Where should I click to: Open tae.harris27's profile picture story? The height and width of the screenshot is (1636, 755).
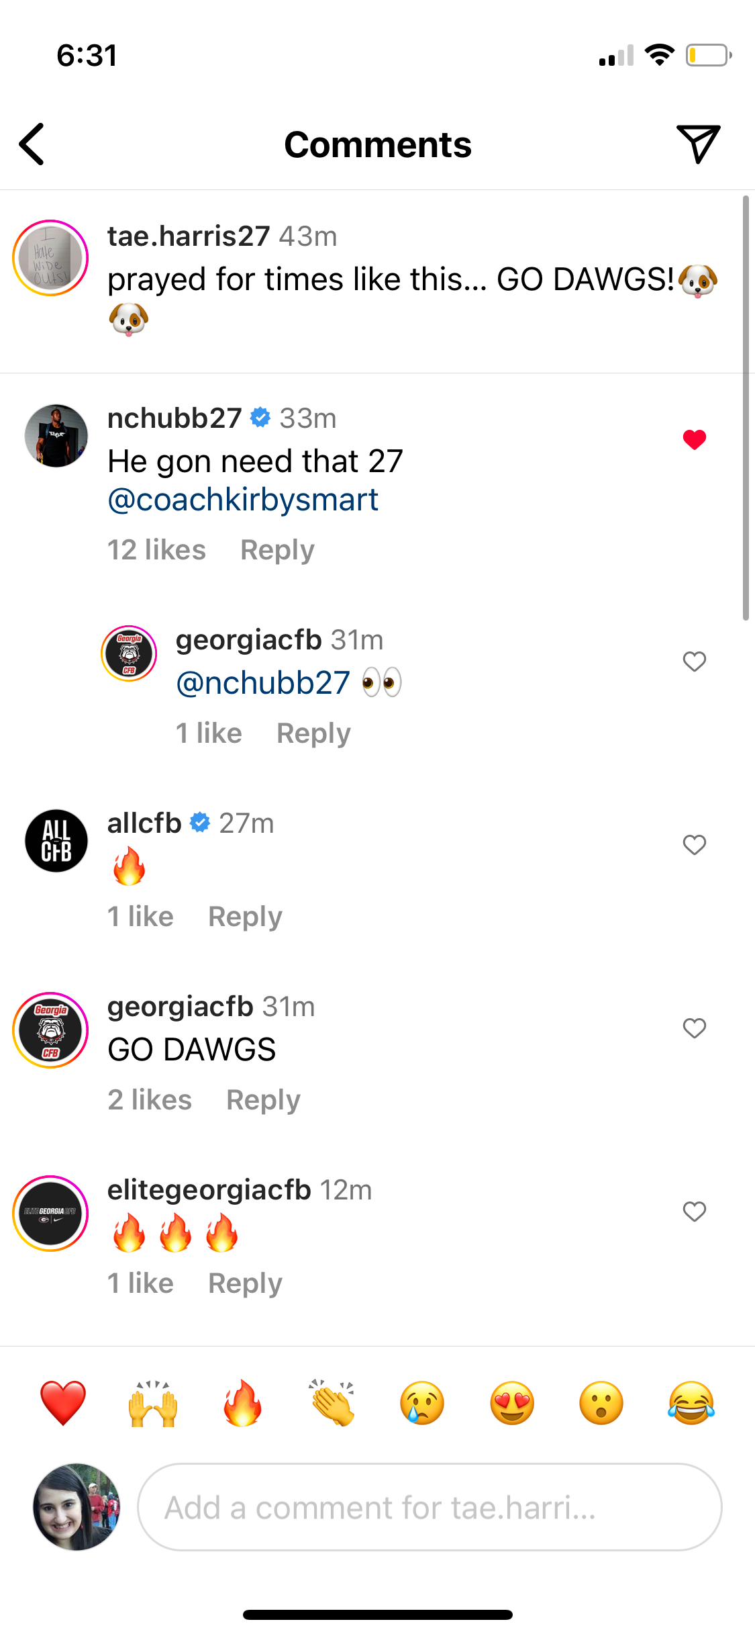(x=51, y=258)
